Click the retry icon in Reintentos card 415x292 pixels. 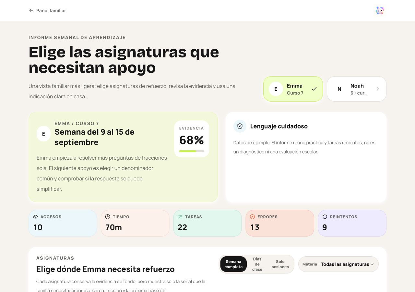[x=325, y=217]
